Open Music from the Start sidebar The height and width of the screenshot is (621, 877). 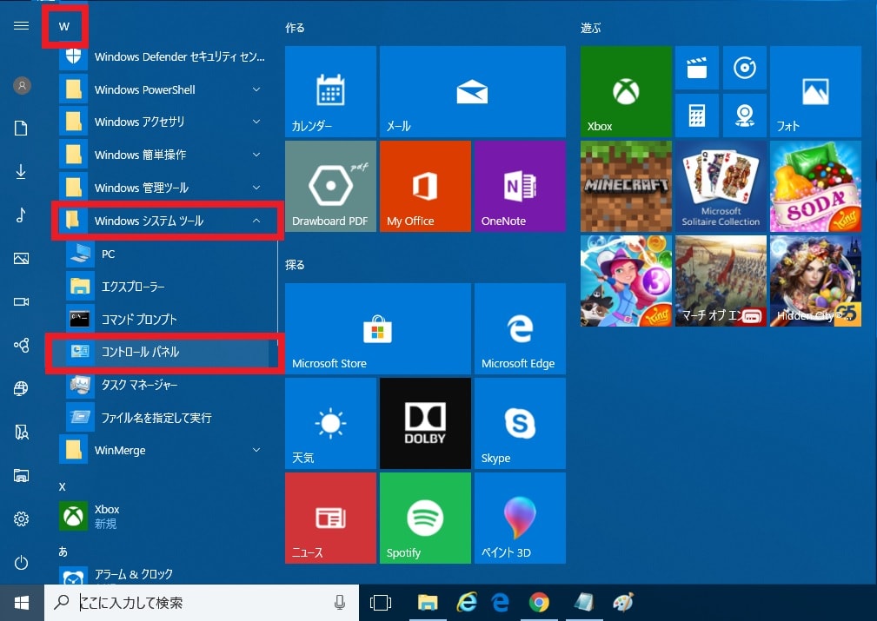click(x=21, y=215)
